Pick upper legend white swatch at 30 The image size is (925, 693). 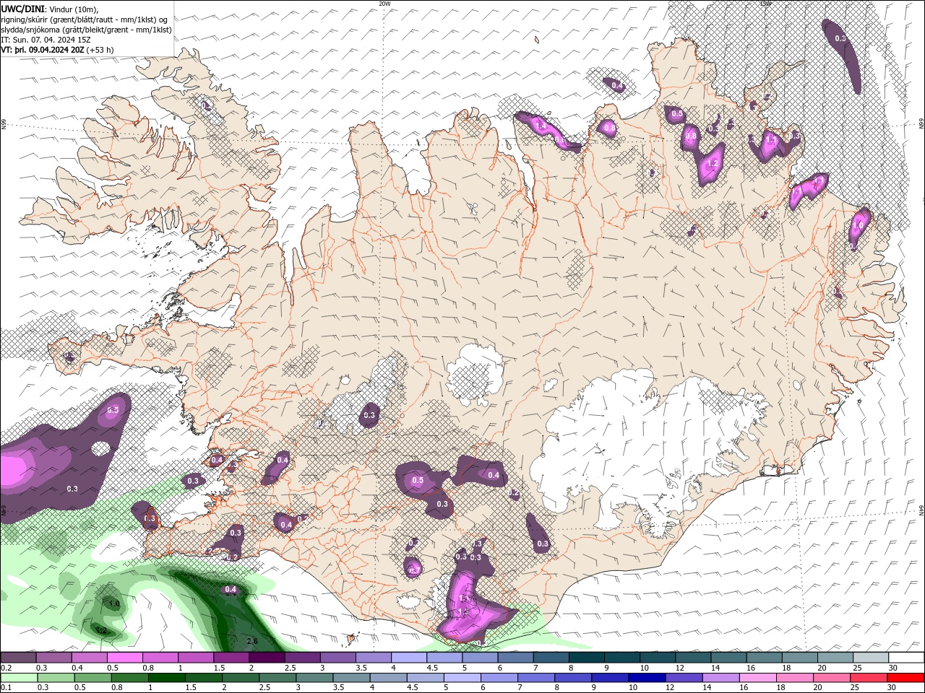(907, 658)
